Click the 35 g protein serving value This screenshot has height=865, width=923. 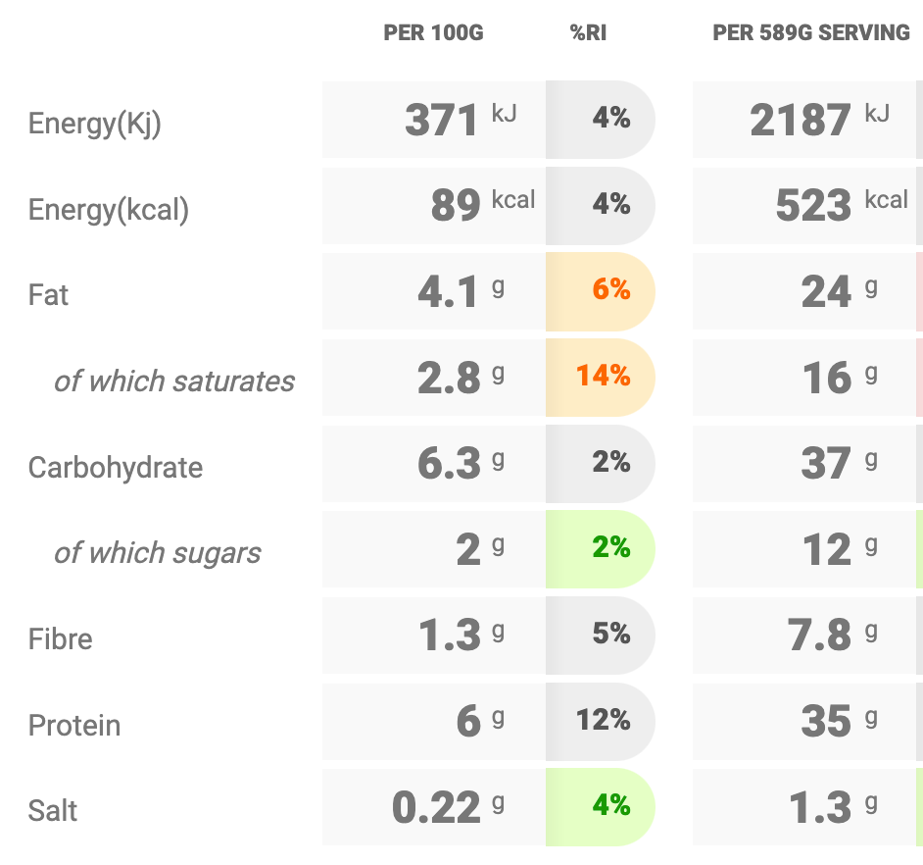[825, 722]
